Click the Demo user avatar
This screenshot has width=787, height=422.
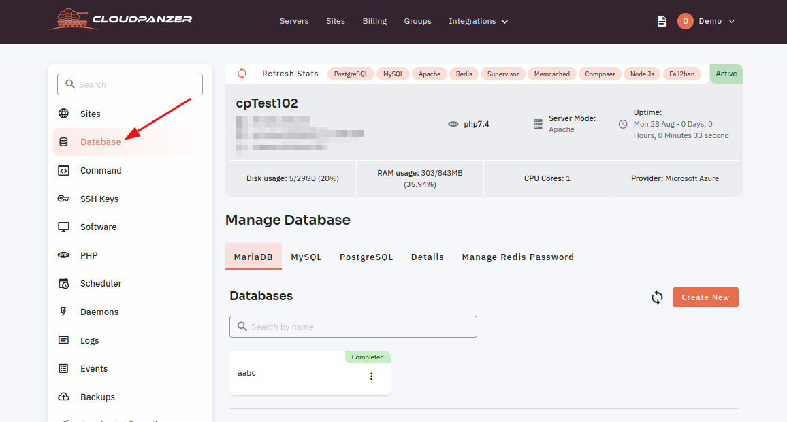(x=685, y=21)
